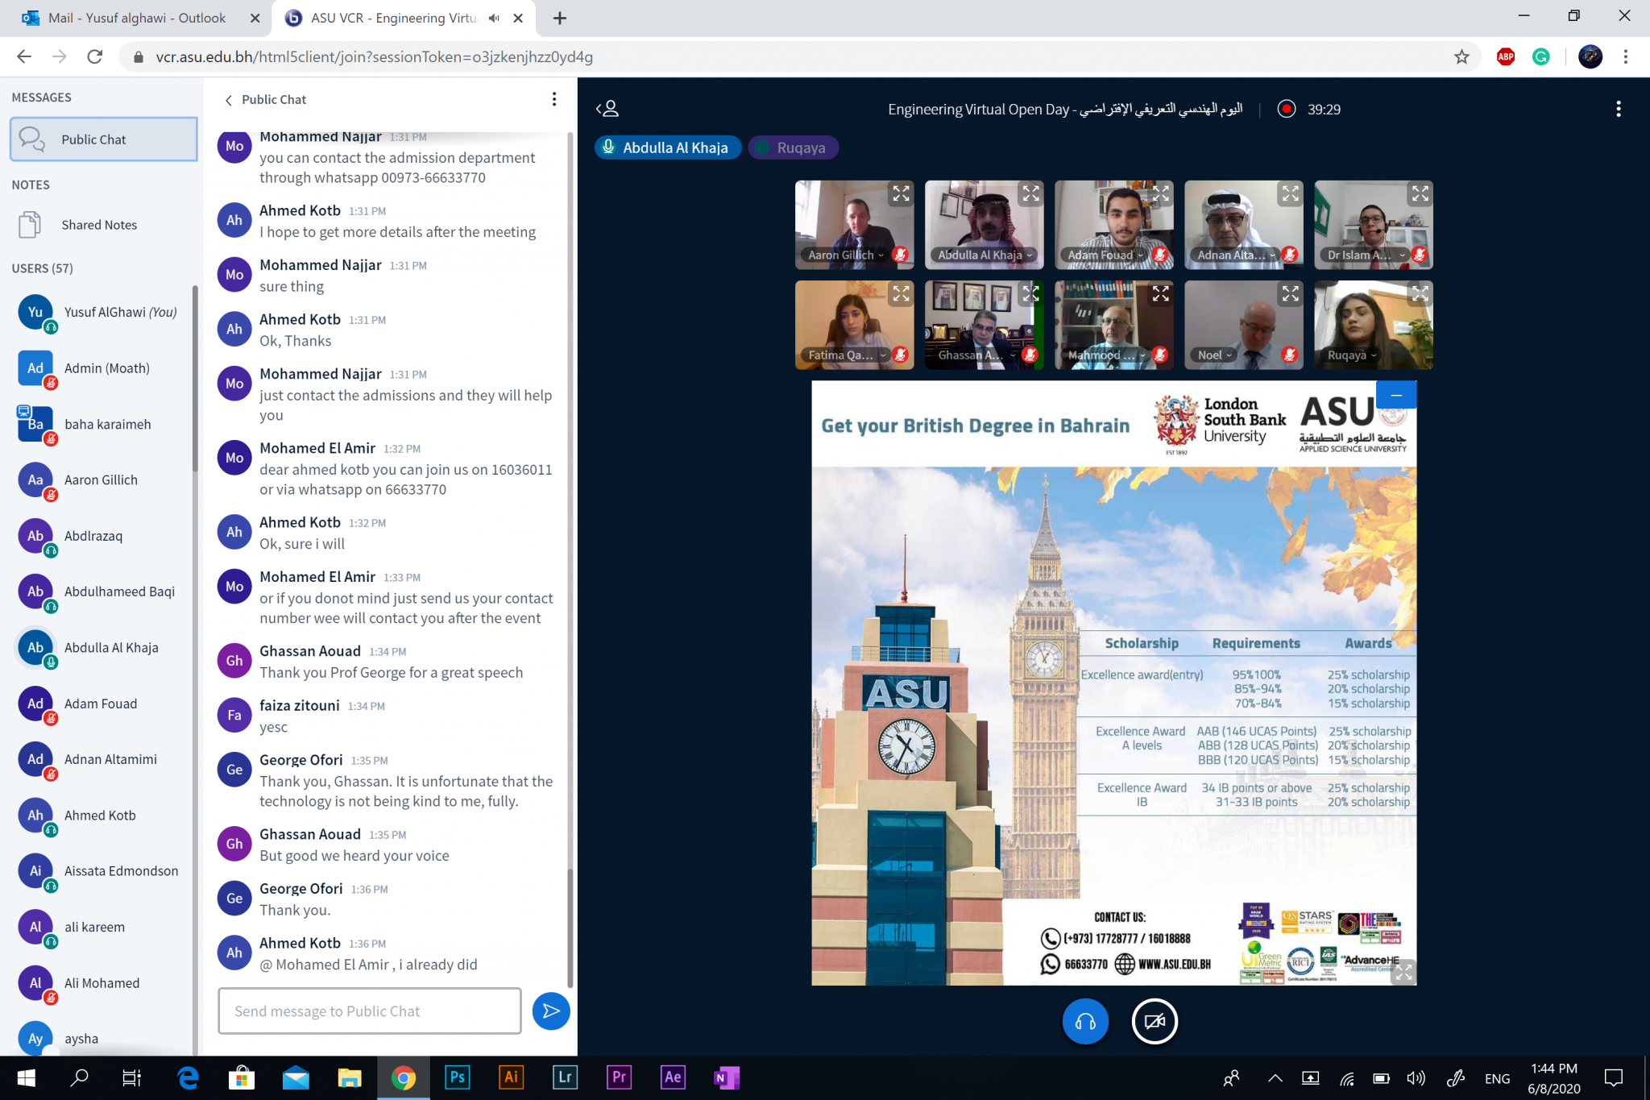1650x1100 pixels.
Task: Open Photoshop from the taskbar
Action: [x=457, y=1077]
